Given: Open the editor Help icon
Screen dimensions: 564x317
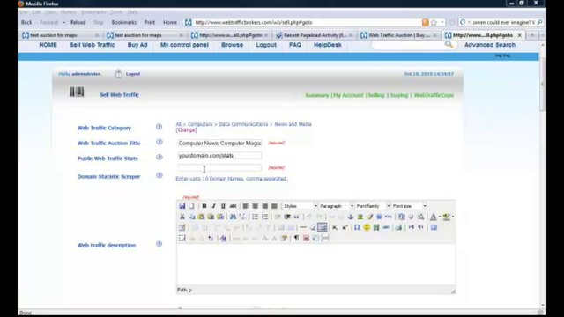Looking at the screenshot, I should click(x=379, y=217).
